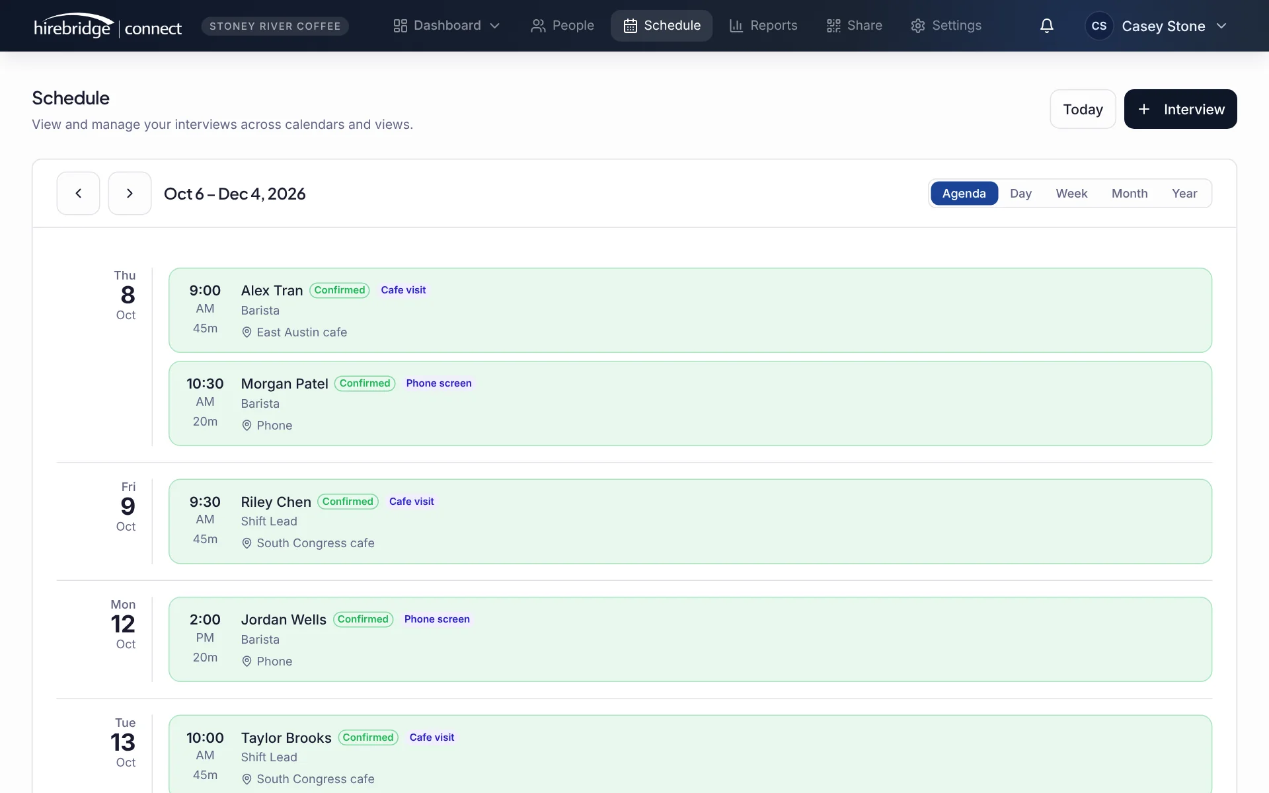Click Confirmed badge for Jordan Wells
The height and width of the screenshot is (793, 1269).
(363, 619)
